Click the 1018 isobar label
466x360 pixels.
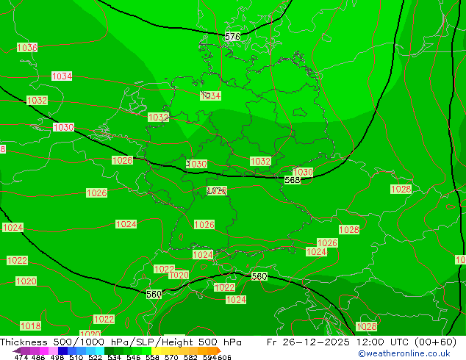(x=30, y=326)
